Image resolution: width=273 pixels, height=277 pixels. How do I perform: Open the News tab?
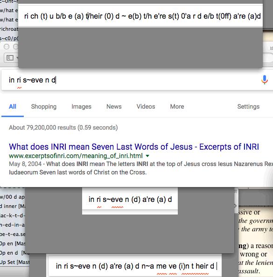(x=114, y=106)
